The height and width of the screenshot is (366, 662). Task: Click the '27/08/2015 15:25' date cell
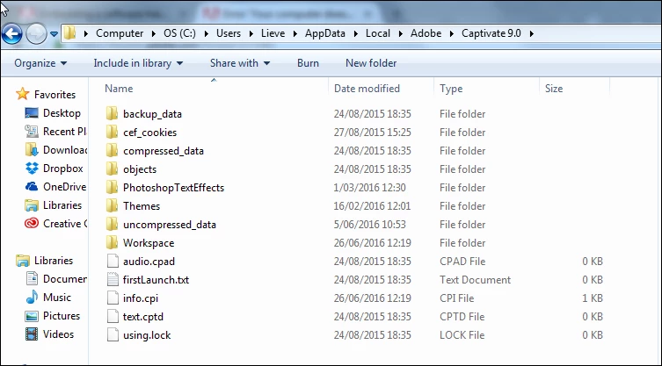(373, 133)
